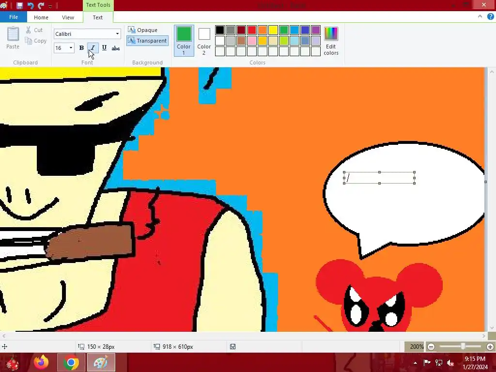This screenshot has width=496, height=372.
Task: Toggle Italic formatting
Action: (93, 48)
